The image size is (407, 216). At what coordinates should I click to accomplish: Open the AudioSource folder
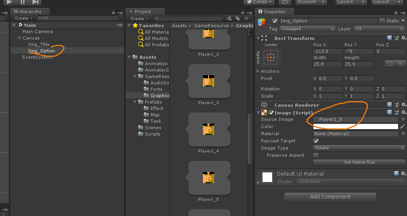(156, 83)
